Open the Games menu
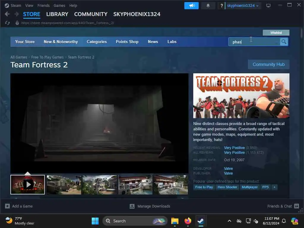304x228 pixels. point(59,5)
